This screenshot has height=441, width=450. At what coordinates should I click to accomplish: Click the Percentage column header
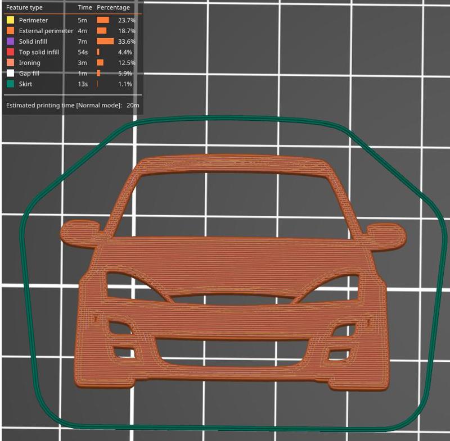click(112, 7)
